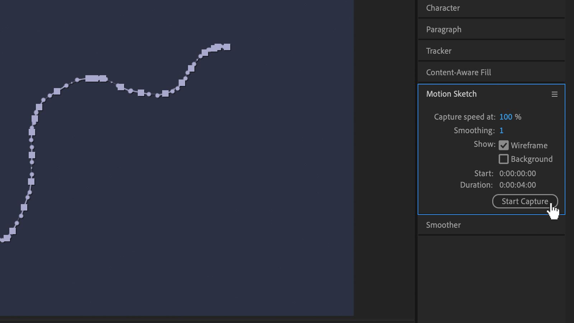This screenshot has height=323, width=574.
Task: Click the Smoothing value field
Action: (x=501, y=130)
